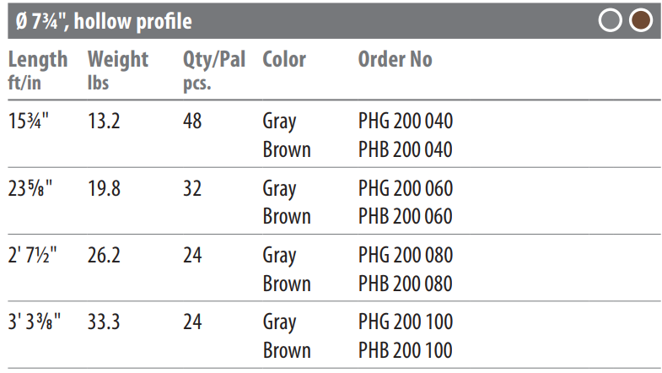The image size is (662, 373).
Task: Click the Length column header
Action: [38, 70]
